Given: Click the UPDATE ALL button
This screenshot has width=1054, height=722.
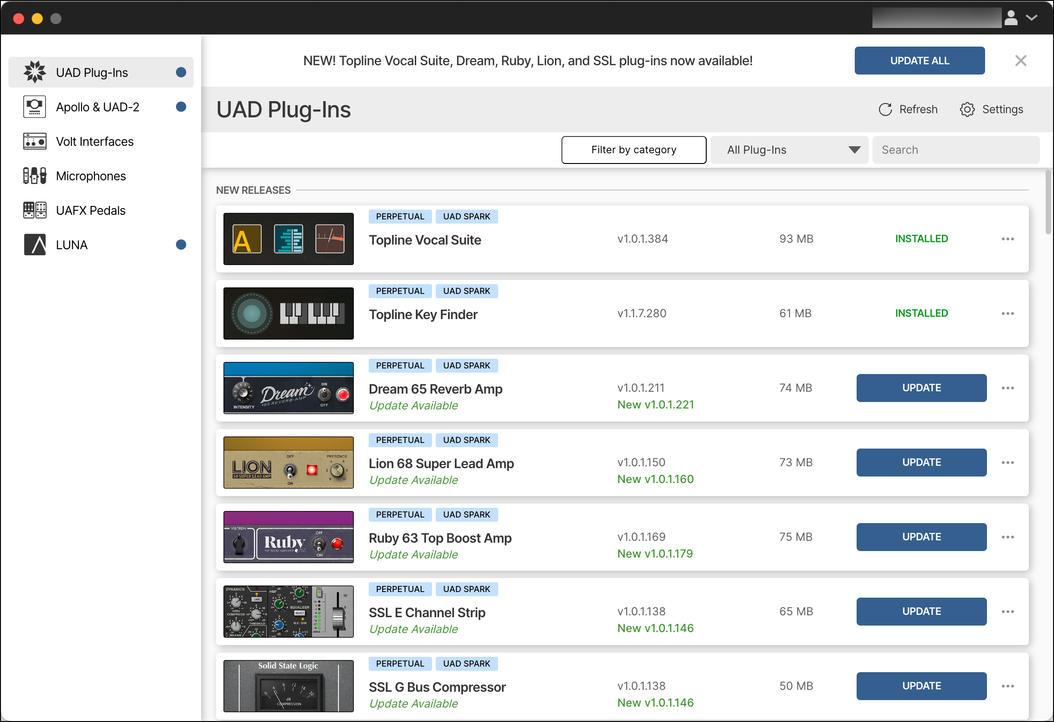Looking at the screenshot, I should [919, 61].
